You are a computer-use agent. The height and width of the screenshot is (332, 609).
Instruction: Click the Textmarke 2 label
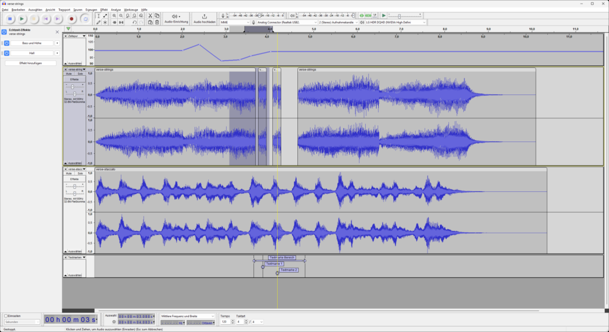pos(288,270)
